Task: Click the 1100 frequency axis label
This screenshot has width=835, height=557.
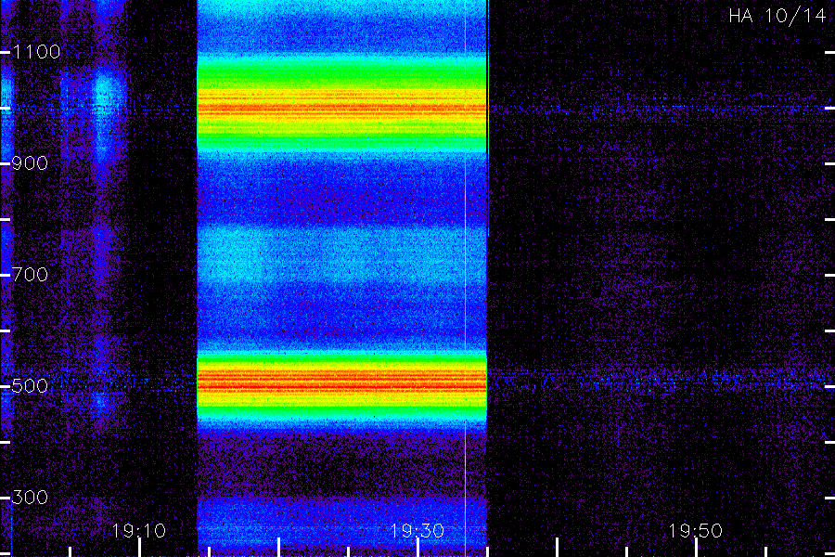Action: [36, 52]
